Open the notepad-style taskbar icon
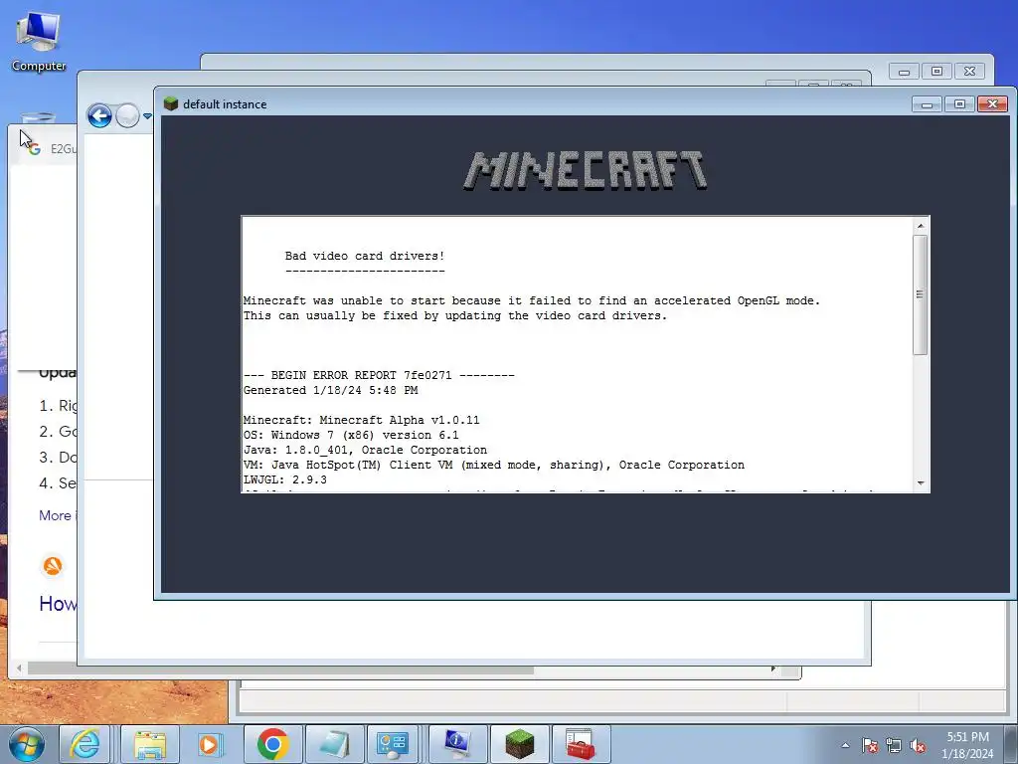Image resolution: width=1018 pixels, height=764 pixels. tap(334, 744)
